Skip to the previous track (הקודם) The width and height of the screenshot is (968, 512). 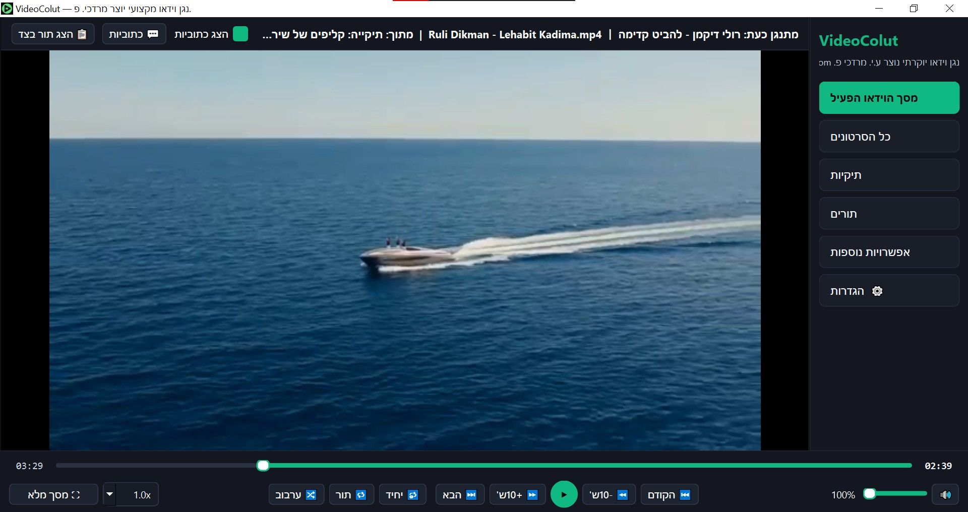coord(669,494)
